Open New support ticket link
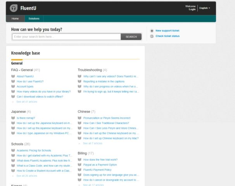 coord(168,31)
